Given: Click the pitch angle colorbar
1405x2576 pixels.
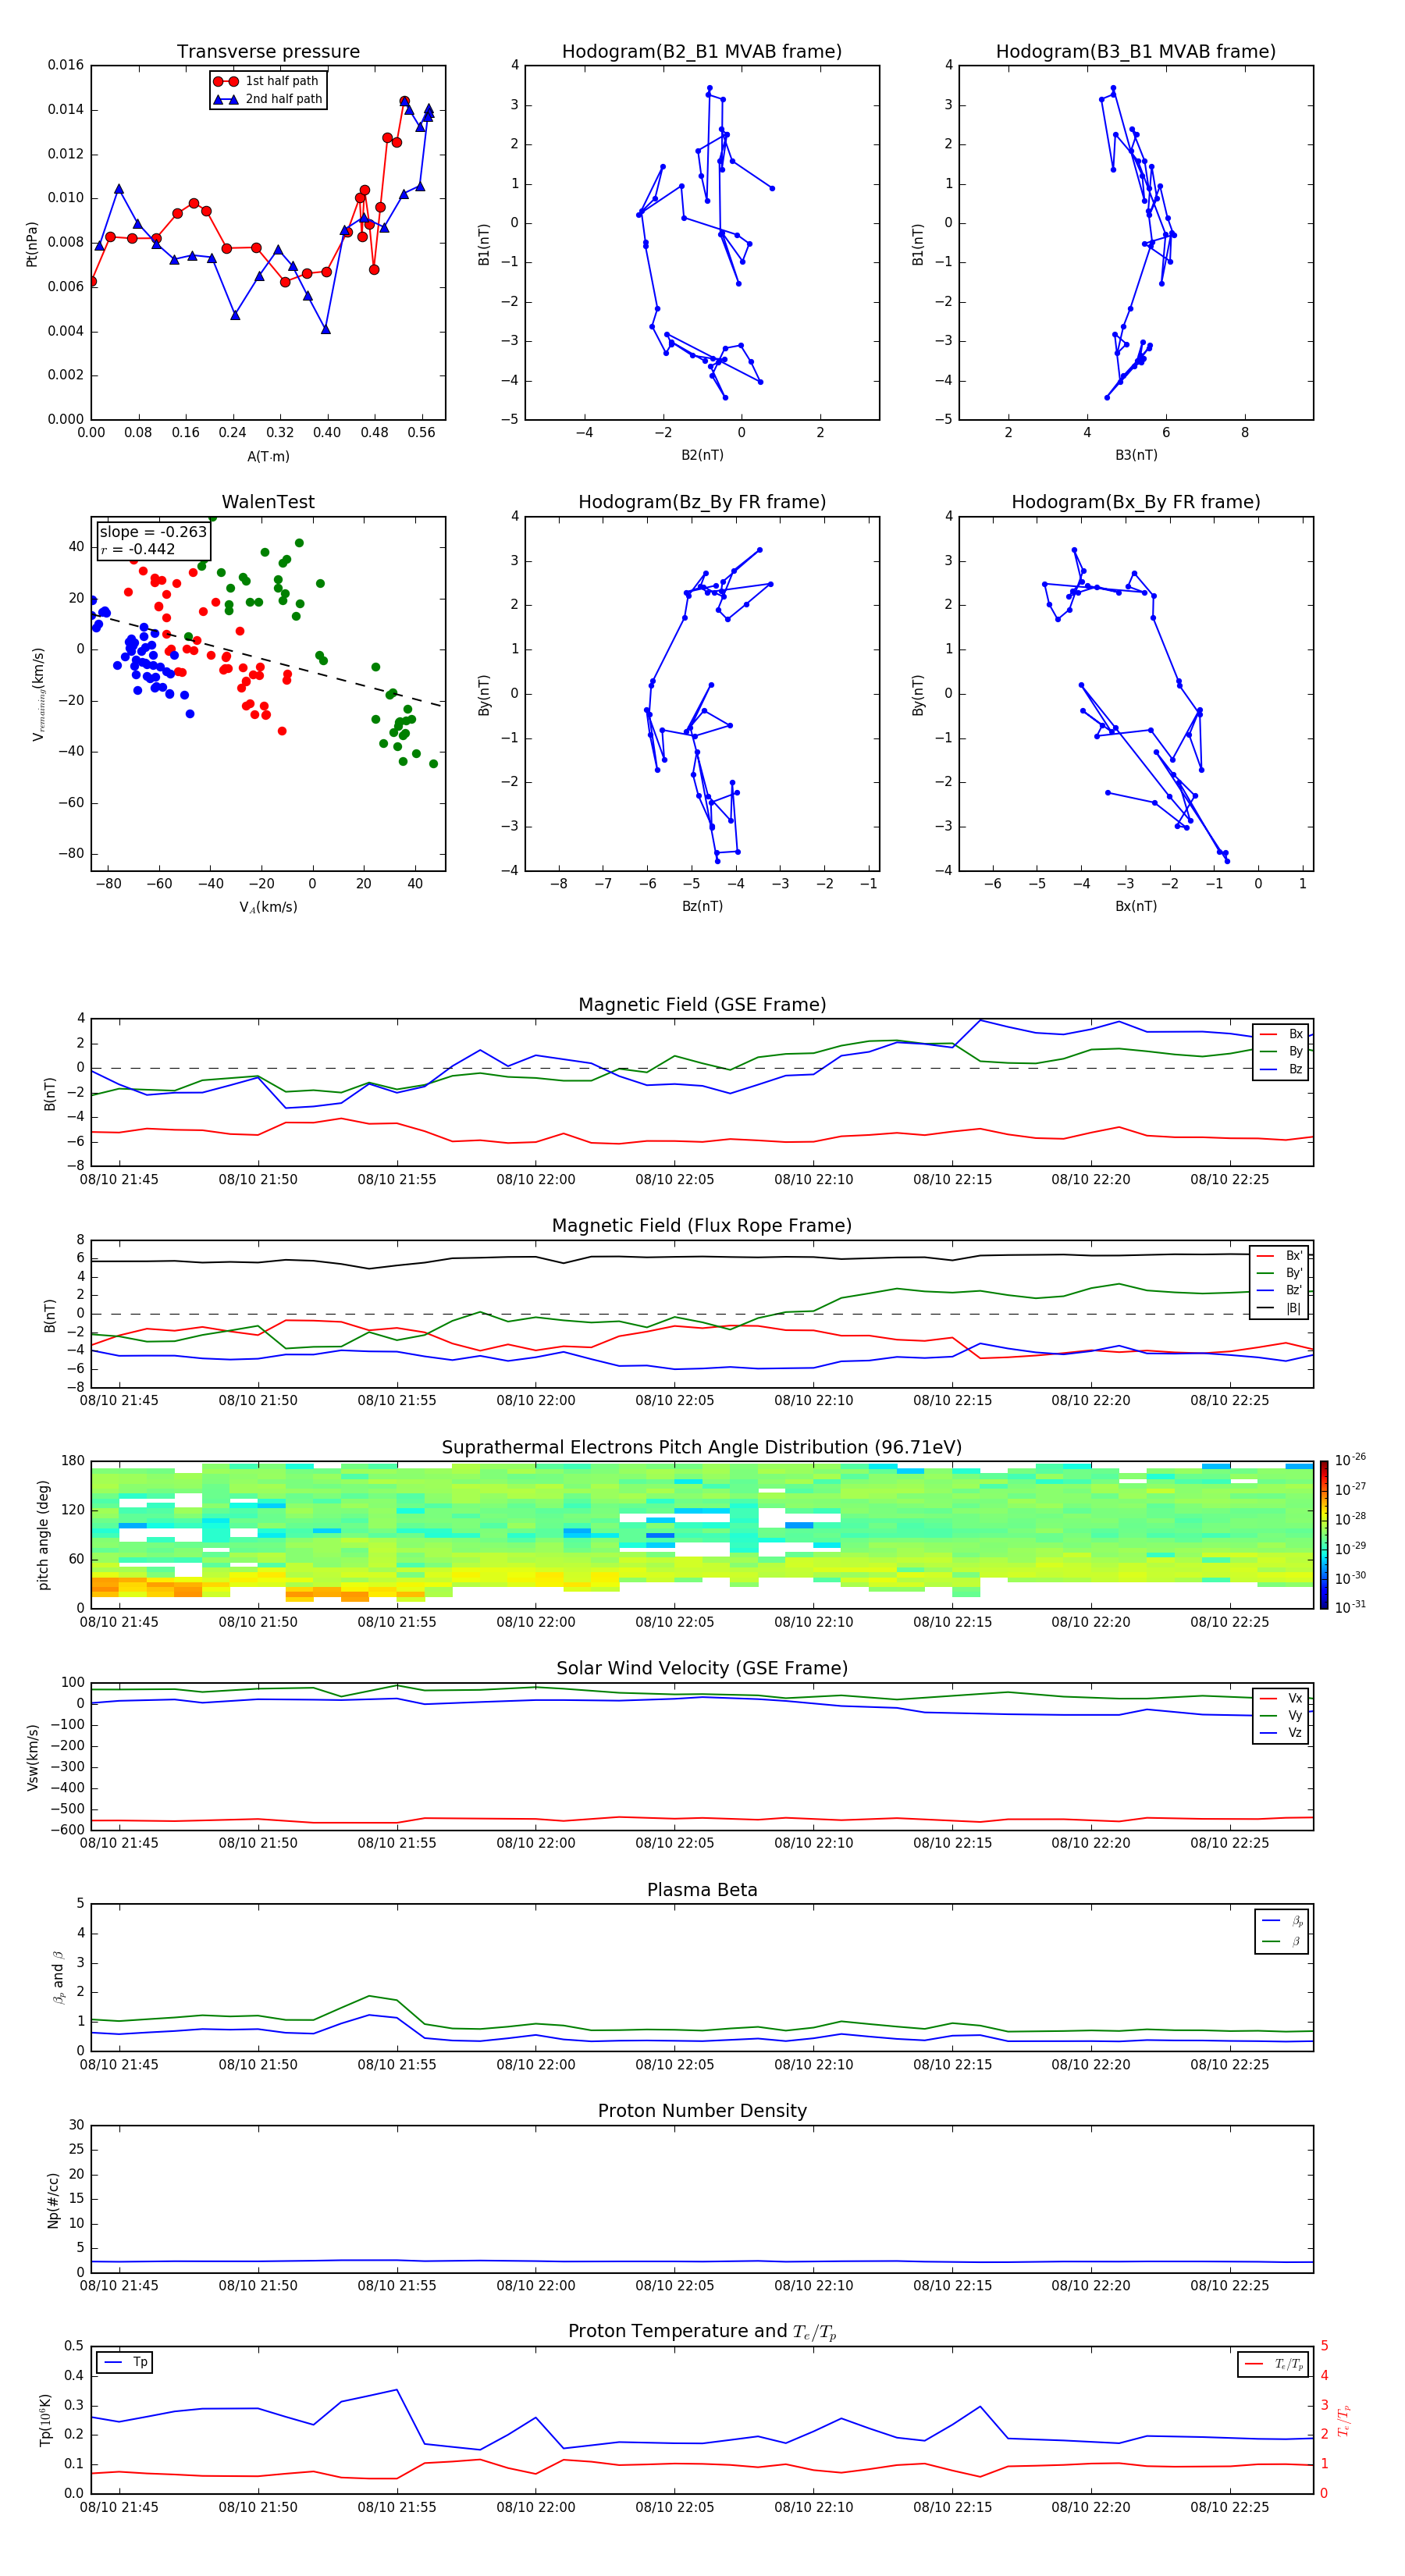Looking at the screenshot, I should coord(1324,1535).
